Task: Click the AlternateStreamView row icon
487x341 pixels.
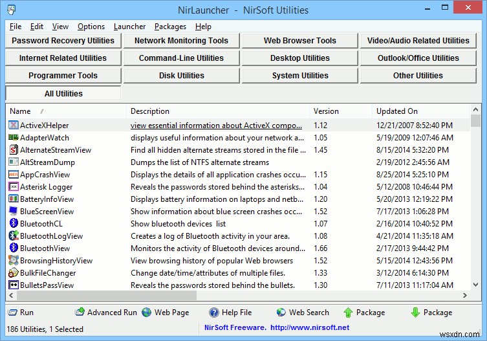Action: point(14,150)
